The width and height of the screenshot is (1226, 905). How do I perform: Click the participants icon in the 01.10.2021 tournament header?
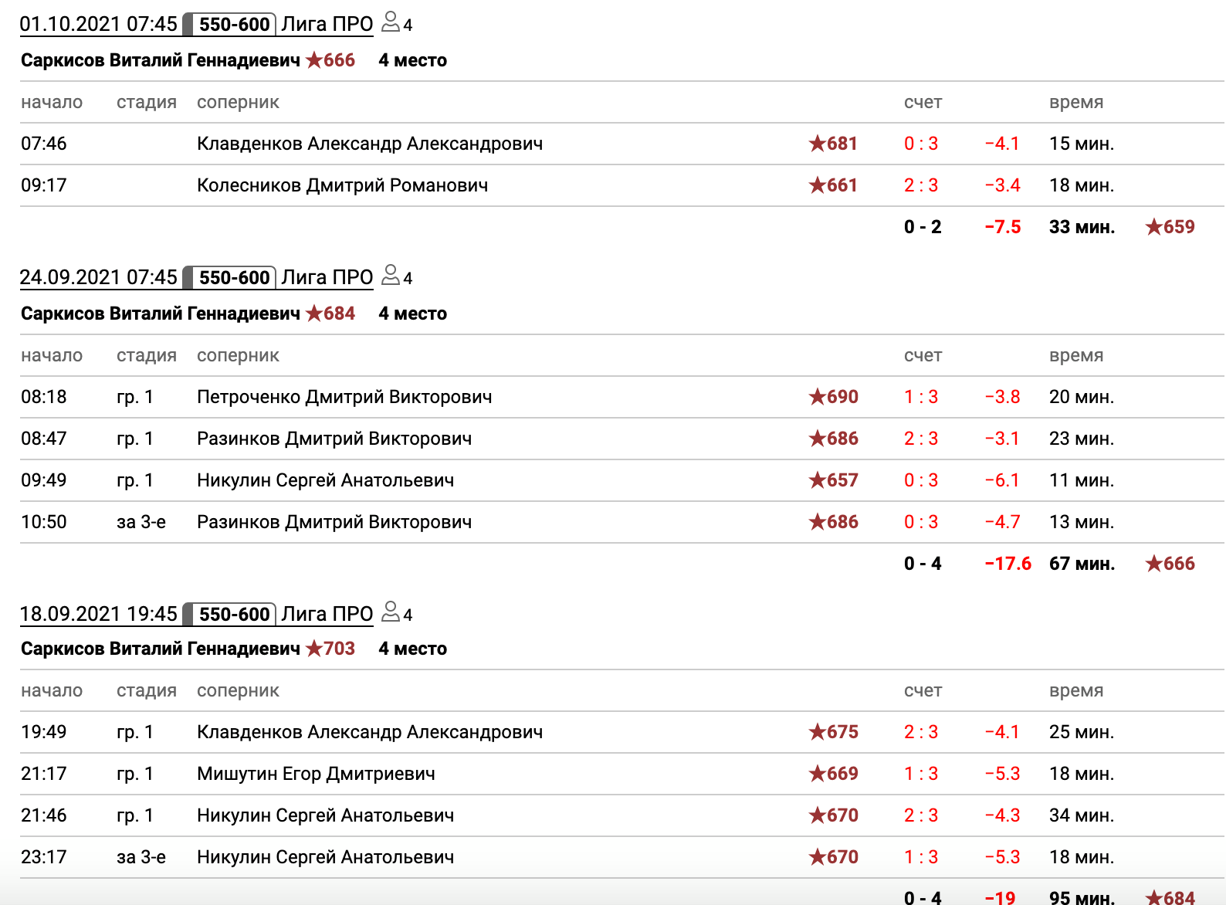point(391,22)
